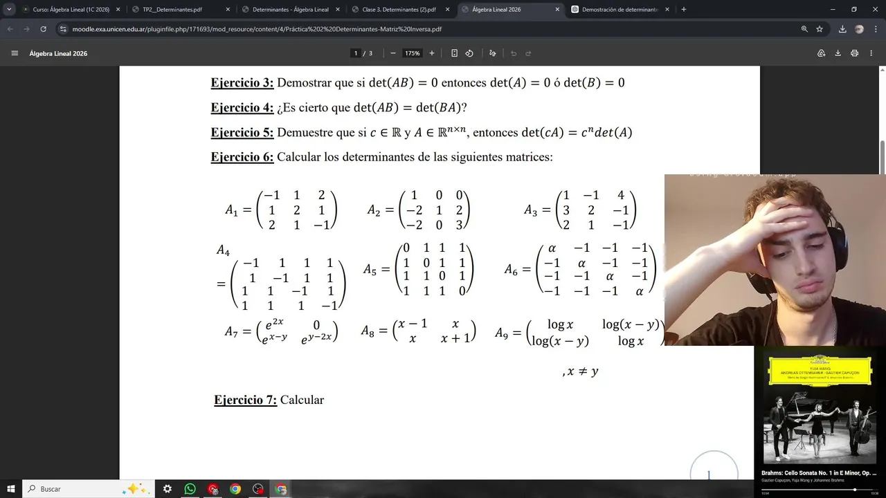
Task: Click the Buscar taskbar search box
Action: pyautogui.click(x=88, y=489)
